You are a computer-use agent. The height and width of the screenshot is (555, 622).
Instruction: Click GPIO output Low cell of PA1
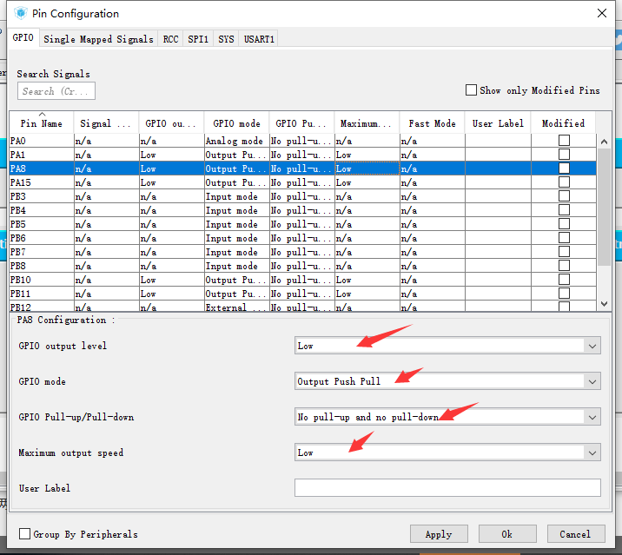pyautogui.click(x=171, y=155)
